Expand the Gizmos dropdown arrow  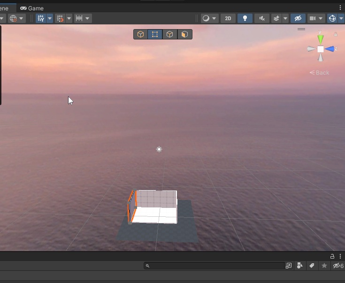click(x=342, y=18)
